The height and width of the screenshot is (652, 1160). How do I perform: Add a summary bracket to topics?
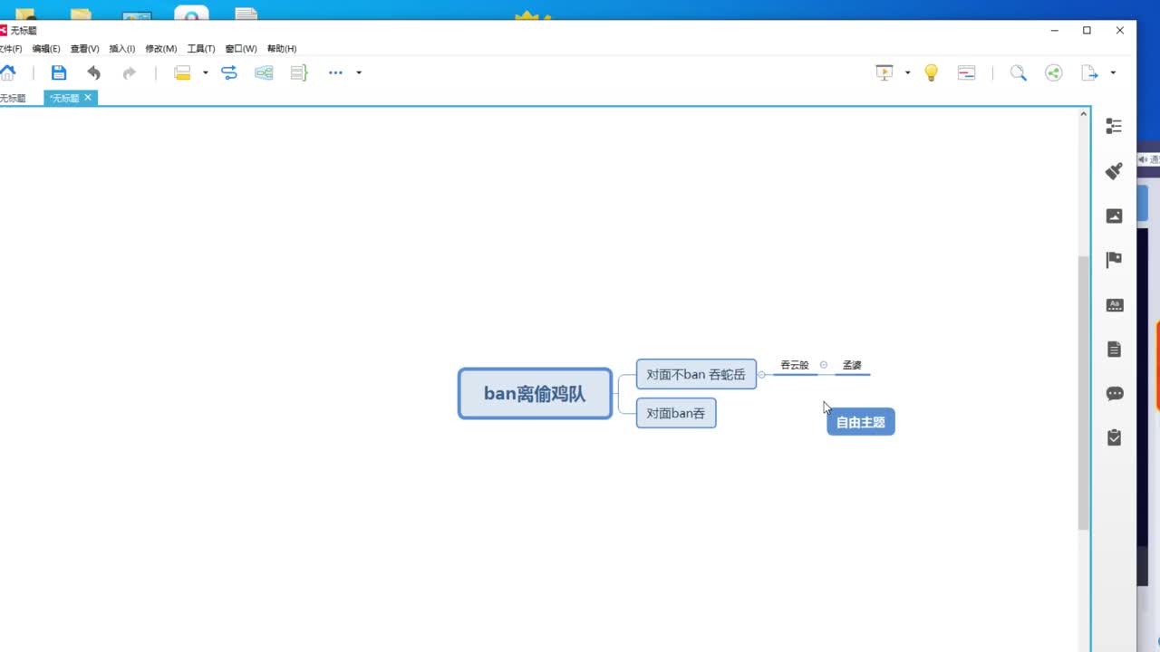click(299, 72)
